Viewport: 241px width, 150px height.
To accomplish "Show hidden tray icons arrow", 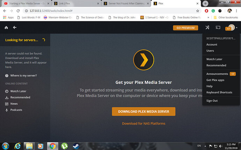I will (x=205, y=146).
